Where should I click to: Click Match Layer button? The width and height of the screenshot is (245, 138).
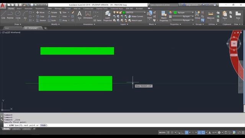click(135, 20)
